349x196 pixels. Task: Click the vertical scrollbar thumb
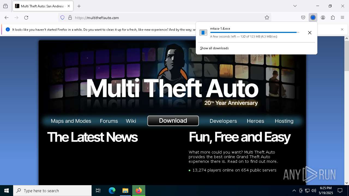[x=347, y=56]
